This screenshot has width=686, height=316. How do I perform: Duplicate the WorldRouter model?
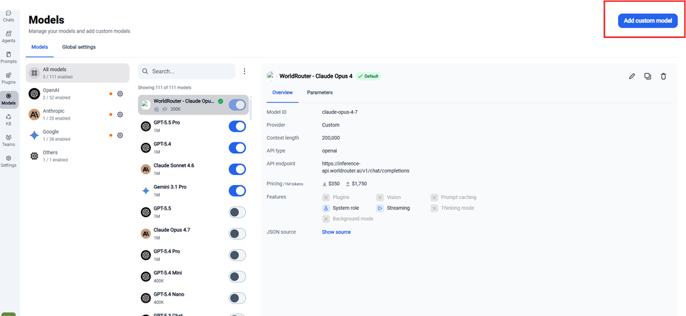point(648,76)
